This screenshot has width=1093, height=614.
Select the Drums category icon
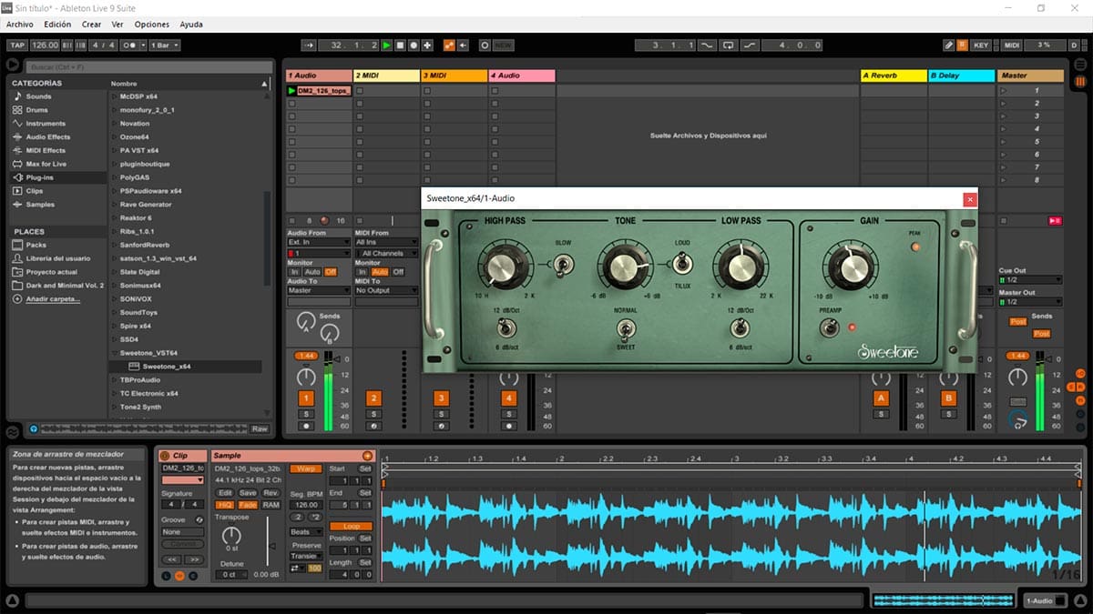pos(15,110)
